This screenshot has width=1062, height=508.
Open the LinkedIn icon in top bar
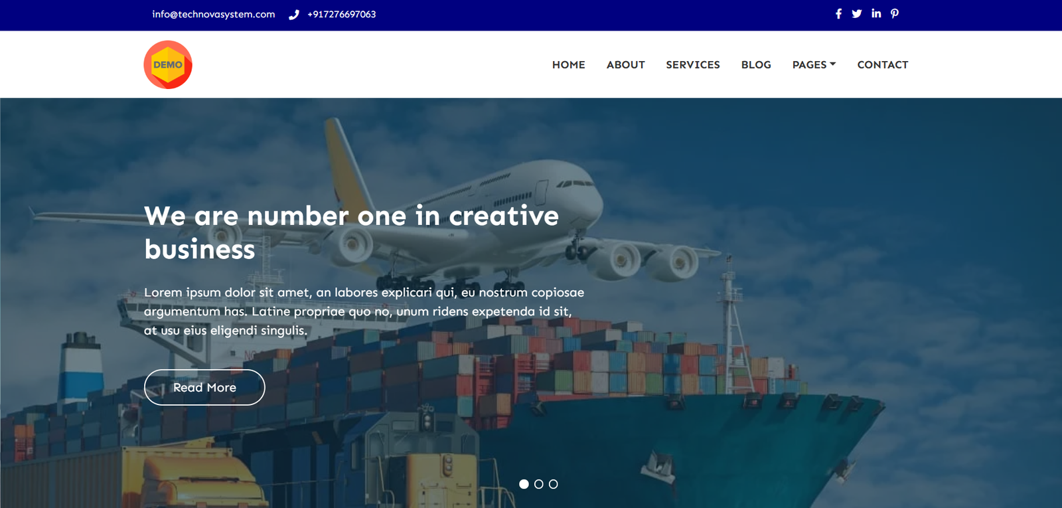(876, 13)
